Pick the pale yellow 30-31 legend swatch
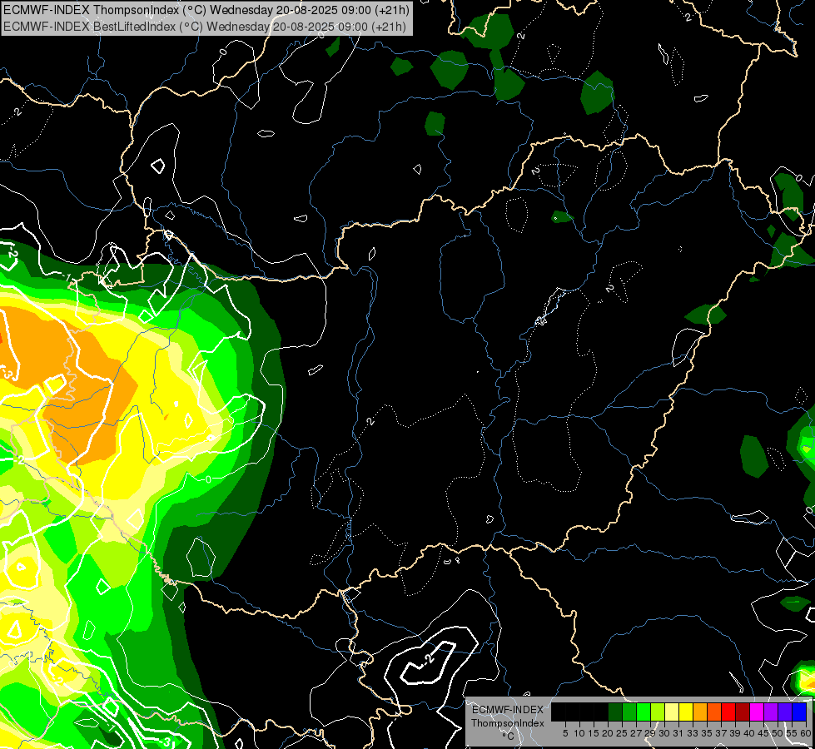Image resolution: width=815 pixels, height=749 pixels. pyautogui.click(x=672, y=712)
